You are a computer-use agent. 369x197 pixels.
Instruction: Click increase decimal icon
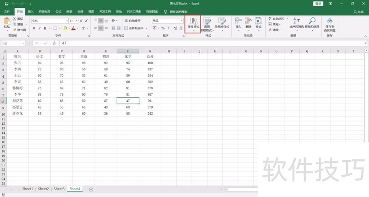pyautogui.click(x=176, y=28)
